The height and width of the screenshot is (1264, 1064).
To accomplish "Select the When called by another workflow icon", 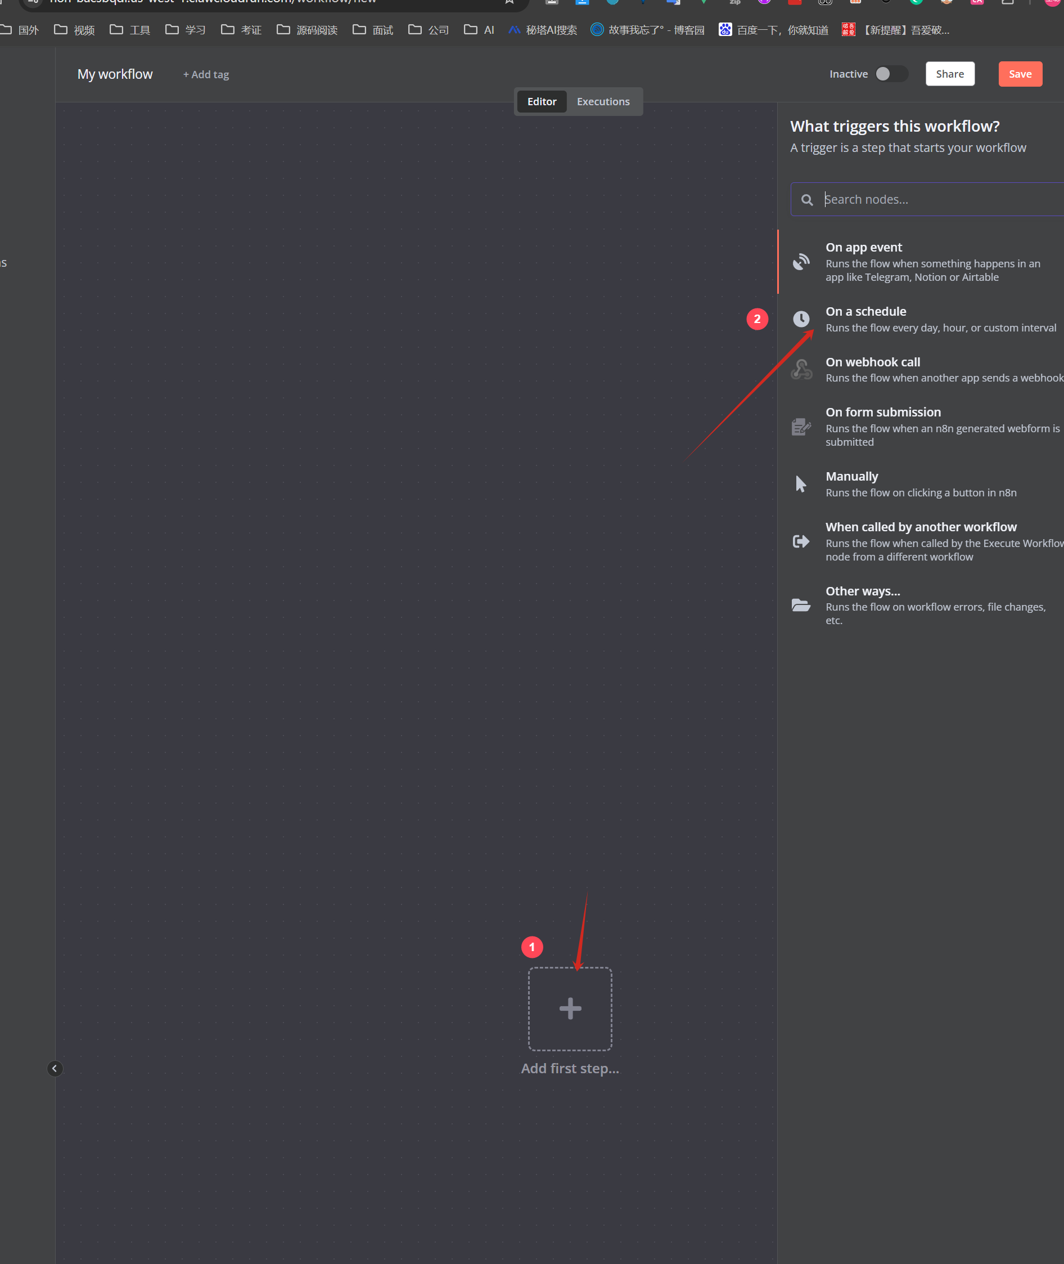I will [x=800, y=541].
